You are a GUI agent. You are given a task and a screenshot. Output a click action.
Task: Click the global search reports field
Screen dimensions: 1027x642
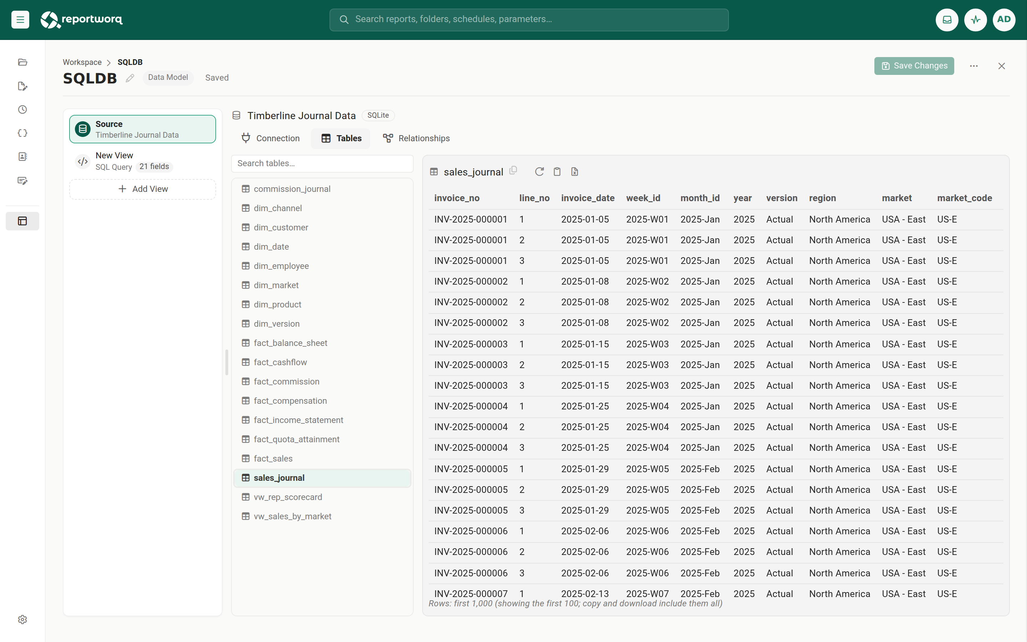pos(529,20)
